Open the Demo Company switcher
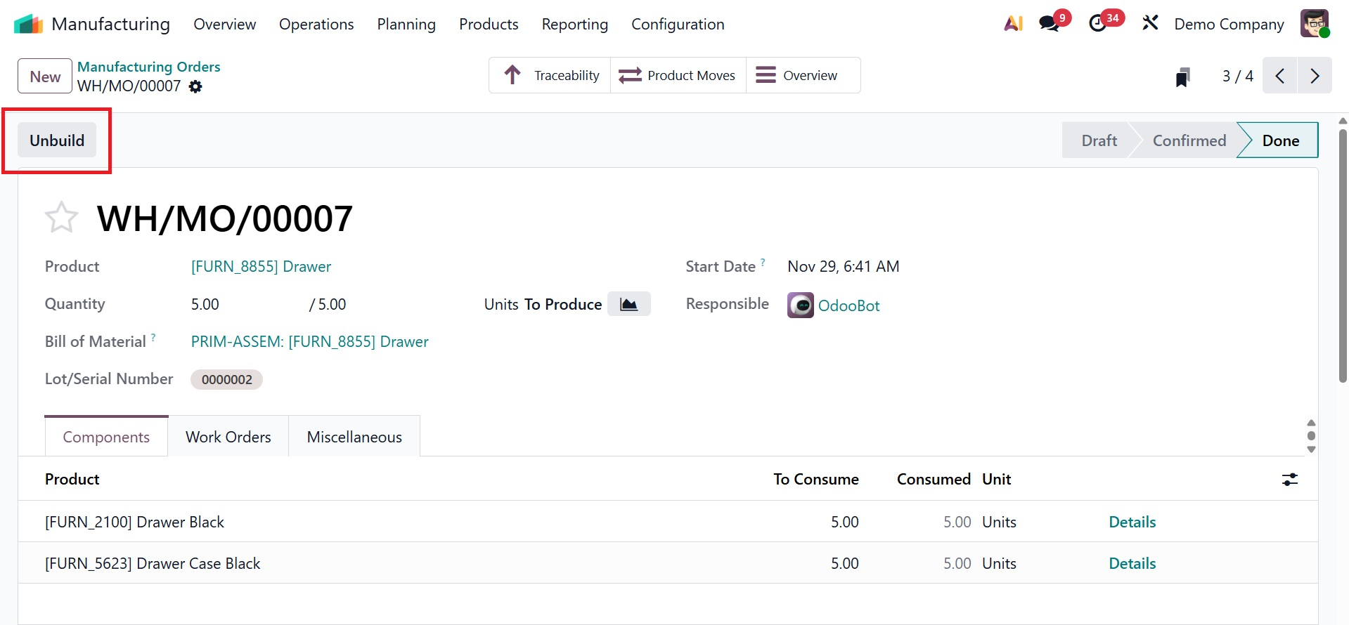 pos(1229,24)
